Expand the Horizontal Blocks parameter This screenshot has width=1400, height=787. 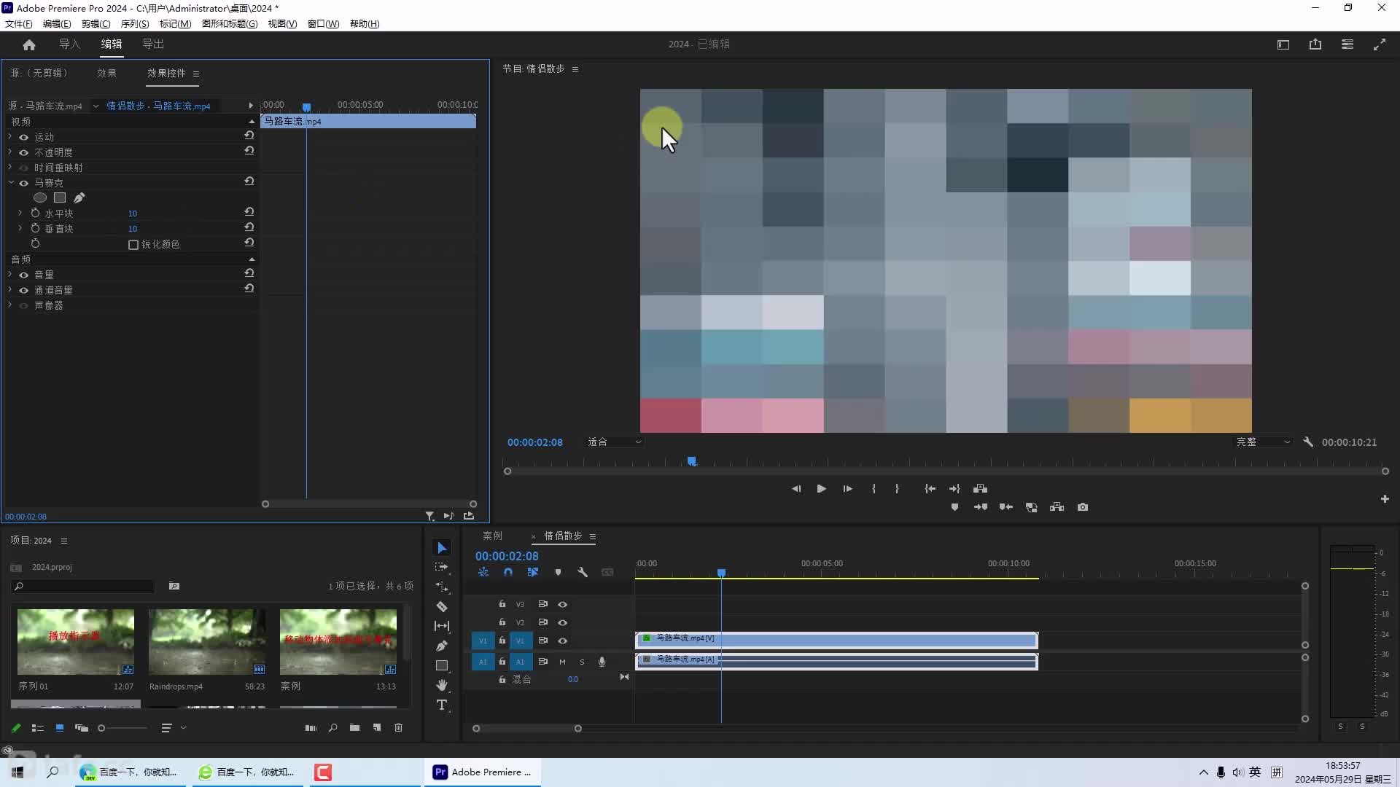pos(20,214)
